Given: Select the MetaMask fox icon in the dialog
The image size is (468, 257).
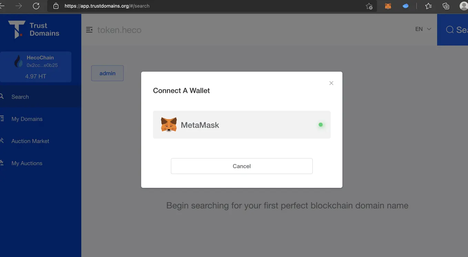Looking at the screenshot, I should pyautogui.click(x=169, y=125).
